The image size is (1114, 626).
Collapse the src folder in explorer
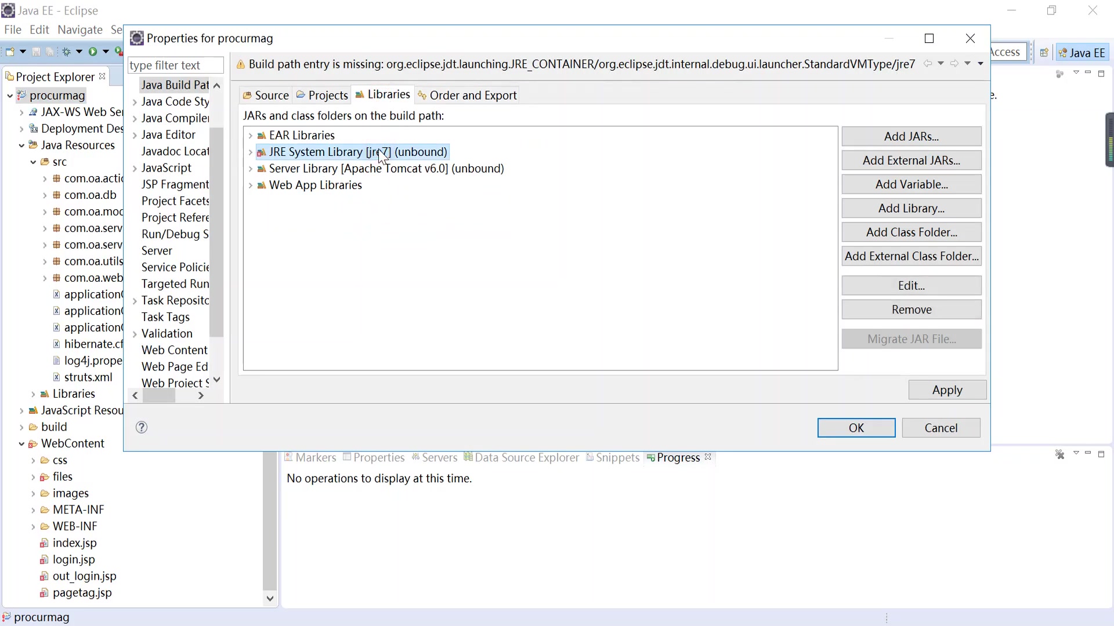point(33,162)
